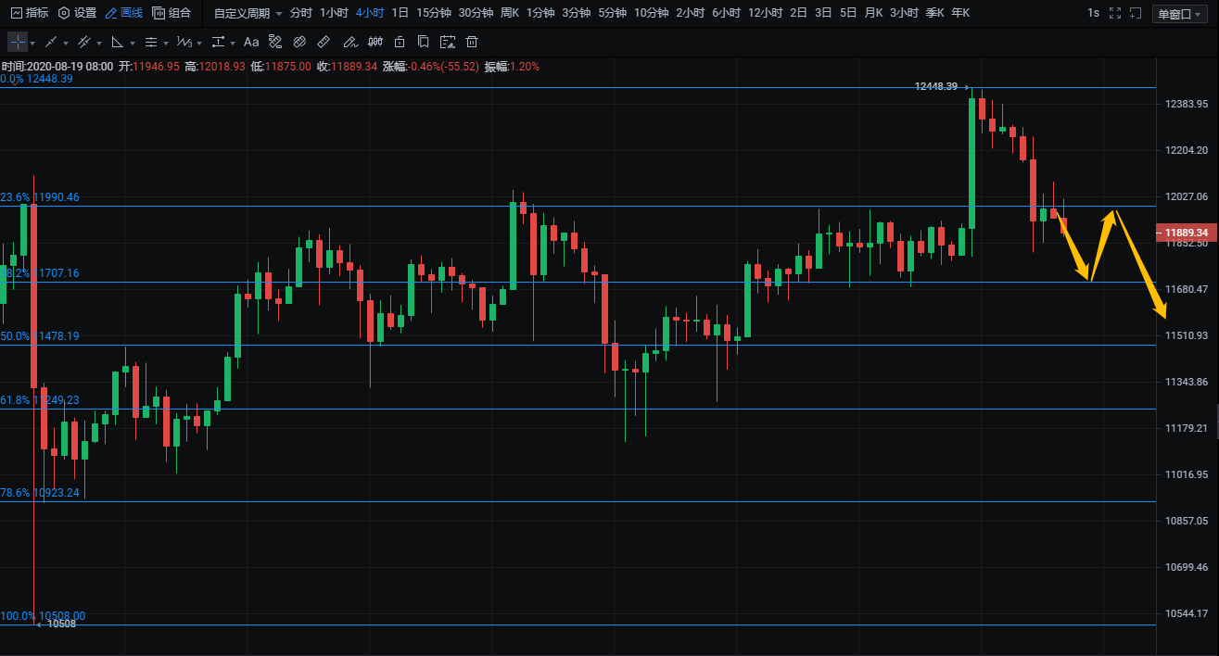
Task: Click the fullscreen icon
Action: pos(1115,13)
